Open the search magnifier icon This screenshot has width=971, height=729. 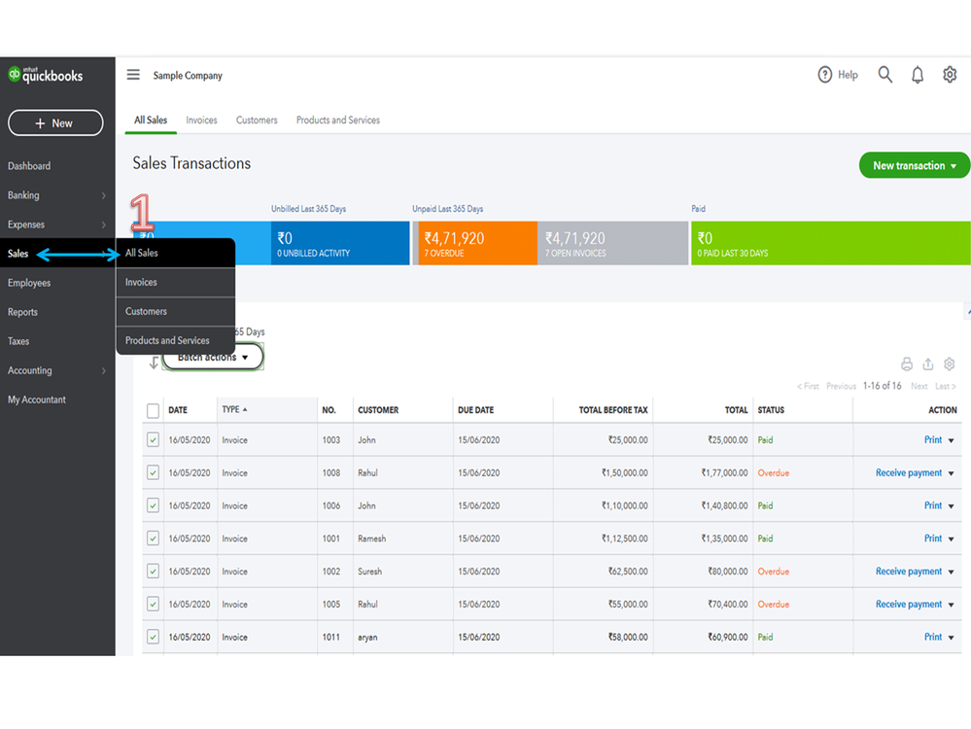[884, 75]
